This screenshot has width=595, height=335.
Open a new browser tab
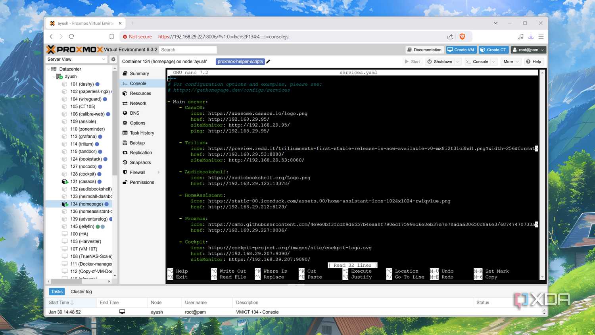click(133, 23)
